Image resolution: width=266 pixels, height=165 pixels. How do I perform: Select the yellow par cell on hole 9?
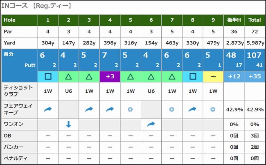[x=213, y=76]
